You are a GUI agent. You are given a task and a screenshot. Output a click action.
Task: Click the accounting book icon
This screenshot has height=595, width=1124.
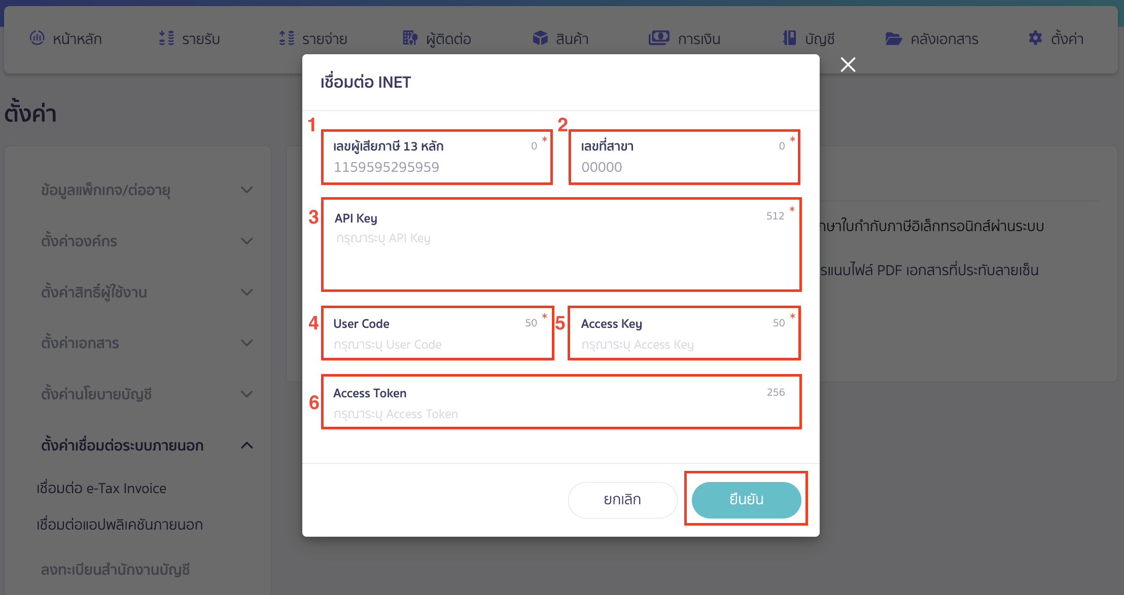click(789, 38)
